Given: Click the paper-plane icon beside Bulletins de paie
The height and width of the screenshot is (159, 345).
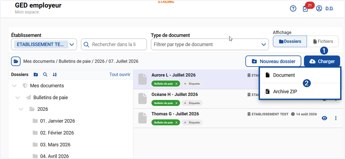Looking at the screenshot, I should (28, 98).
